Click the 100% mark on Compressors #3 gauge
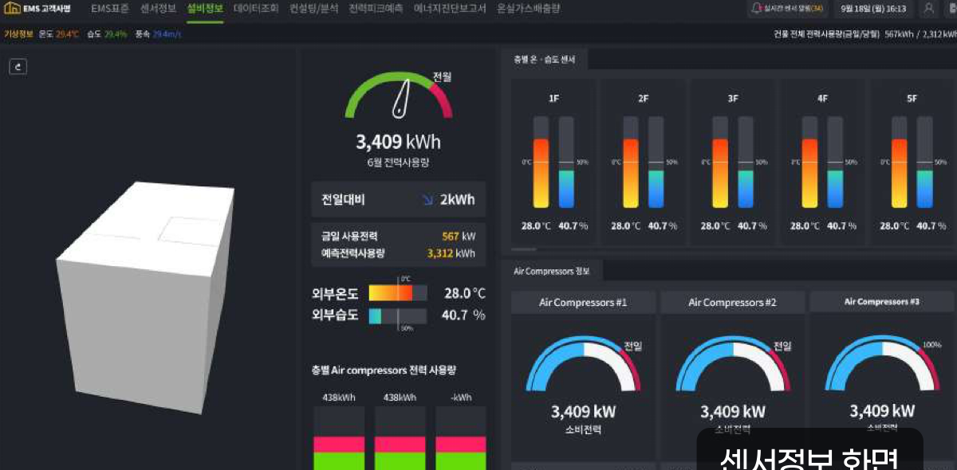Image resolution: width=957 pixels, height=470 pixels. click(931, 345)
